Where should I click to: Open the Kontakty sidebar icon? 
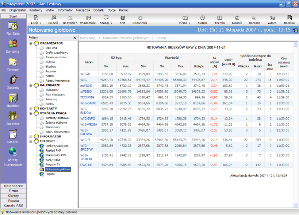[13, 46]
